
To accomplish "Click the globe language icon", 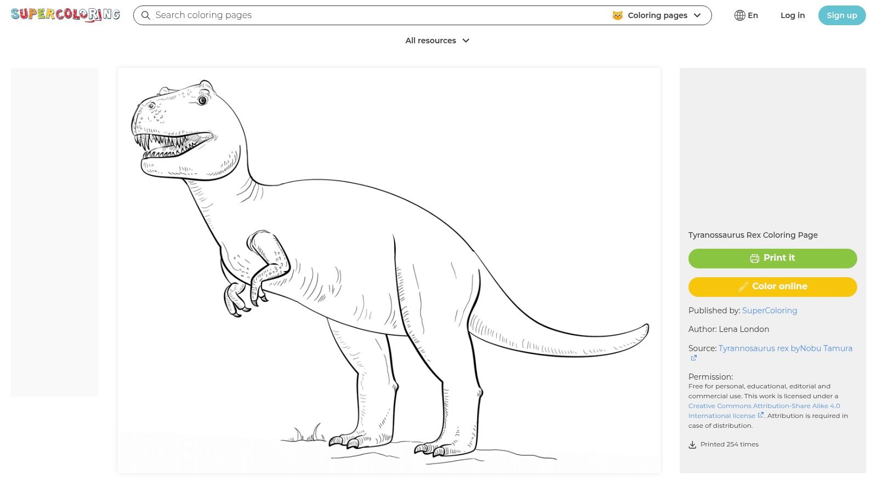I will tap(739, 15).
